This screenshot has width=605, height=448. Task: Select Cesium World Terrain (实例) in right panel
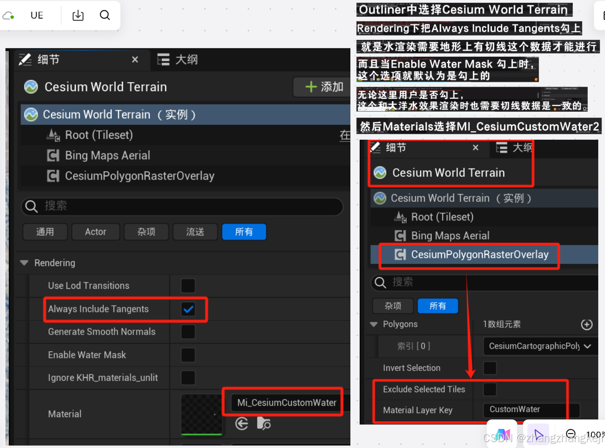click(x=484, y=198)
